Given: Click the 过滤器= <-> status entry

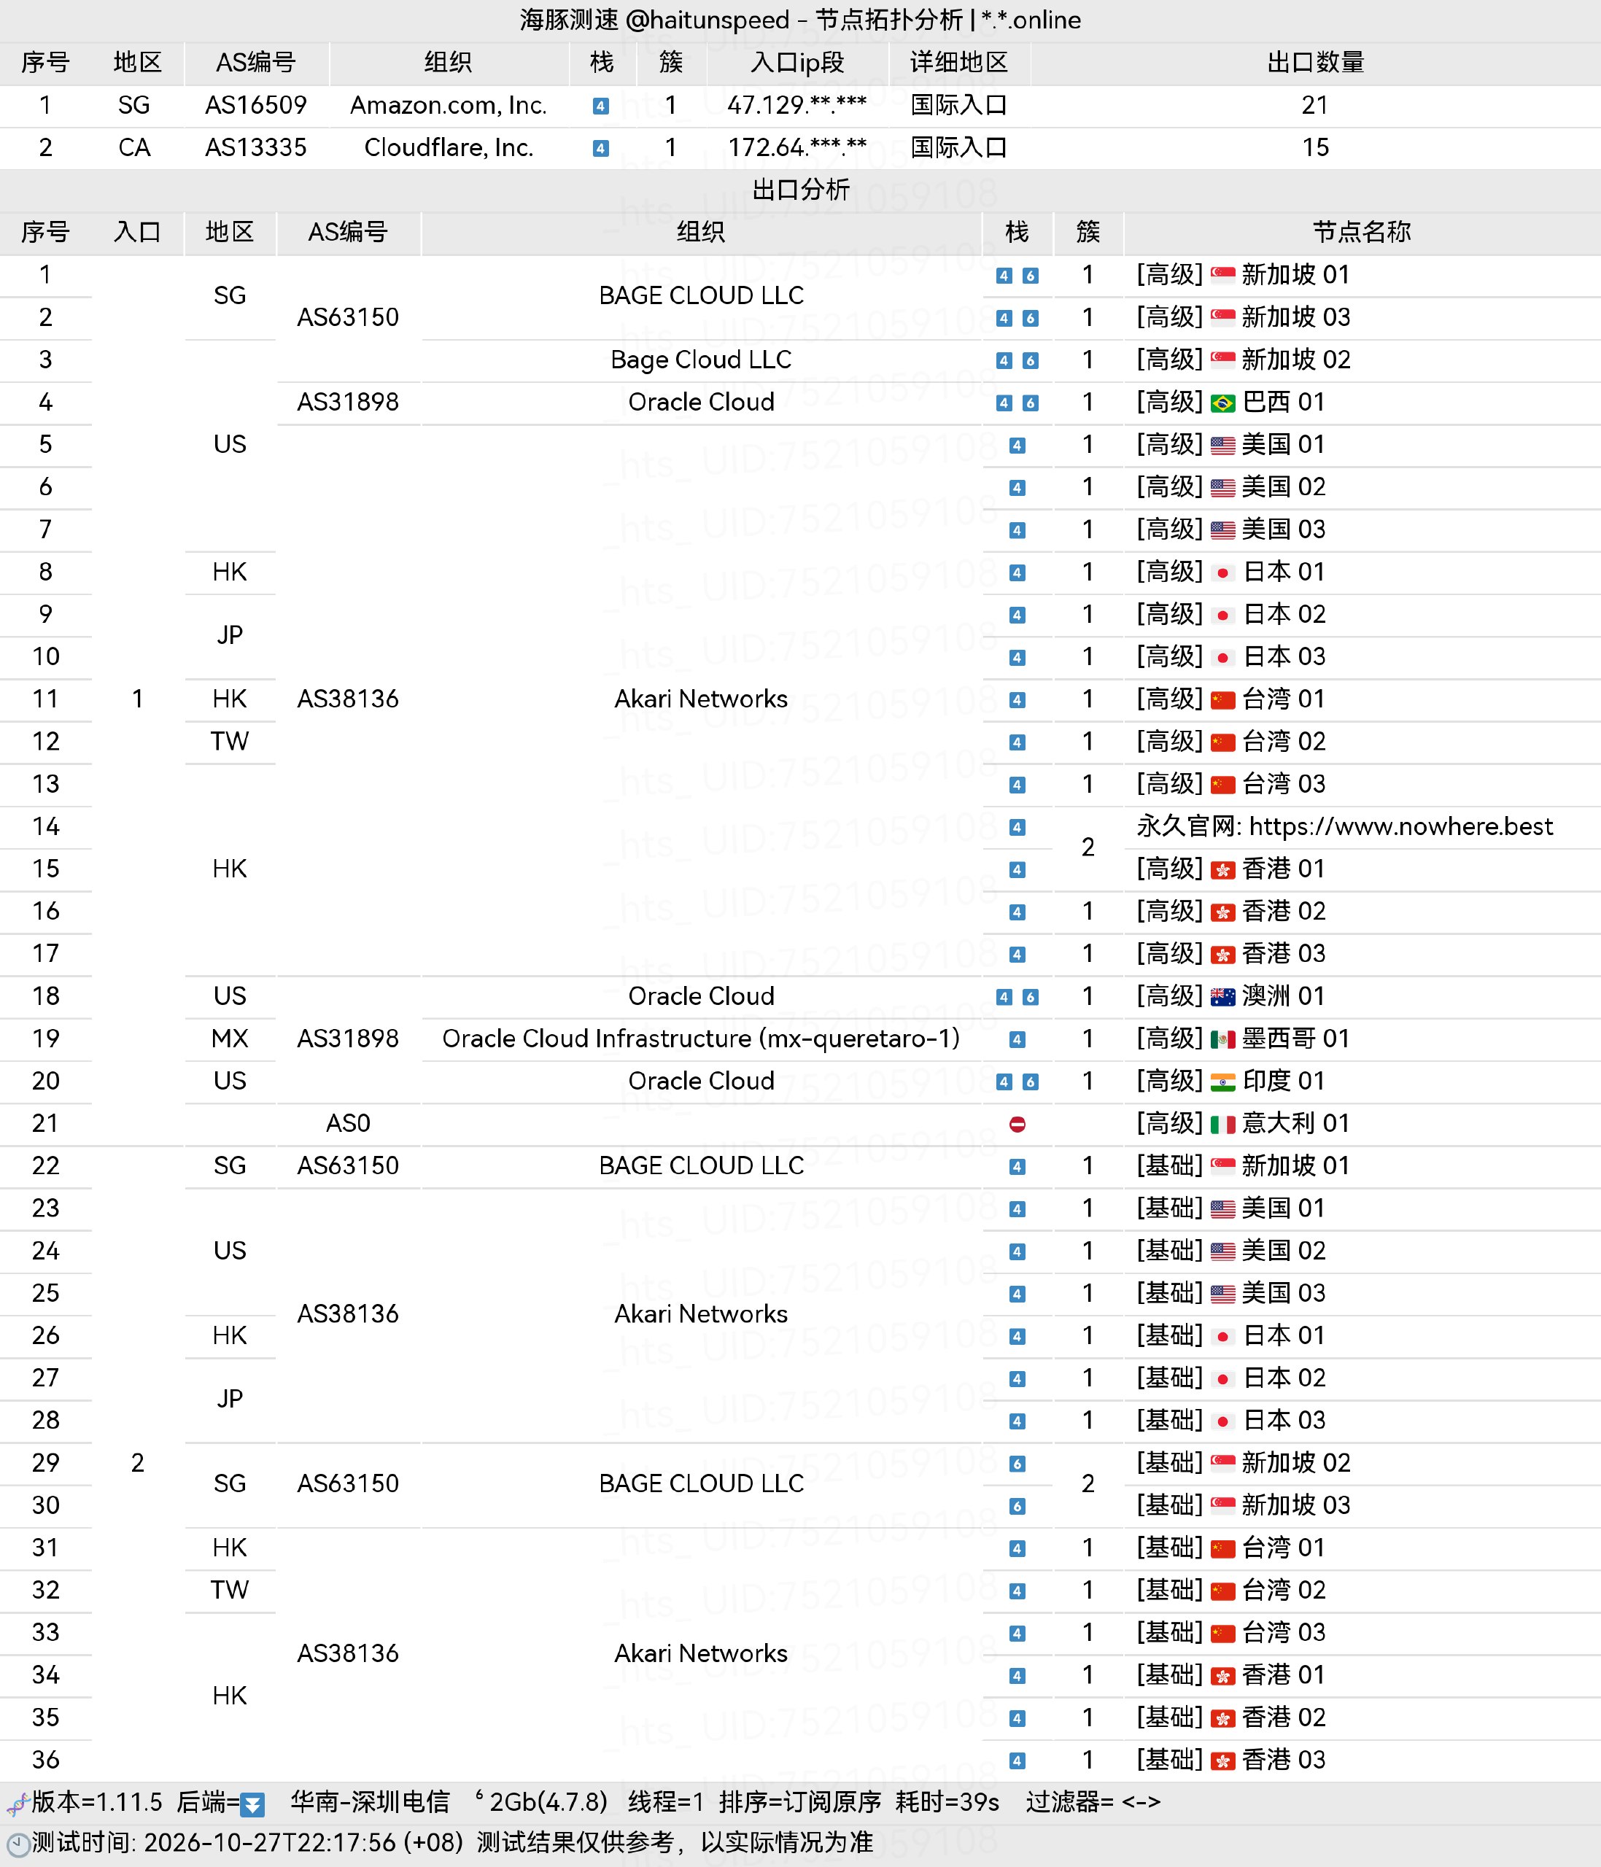Looking at the screenshot, I should [1093, 1802].
